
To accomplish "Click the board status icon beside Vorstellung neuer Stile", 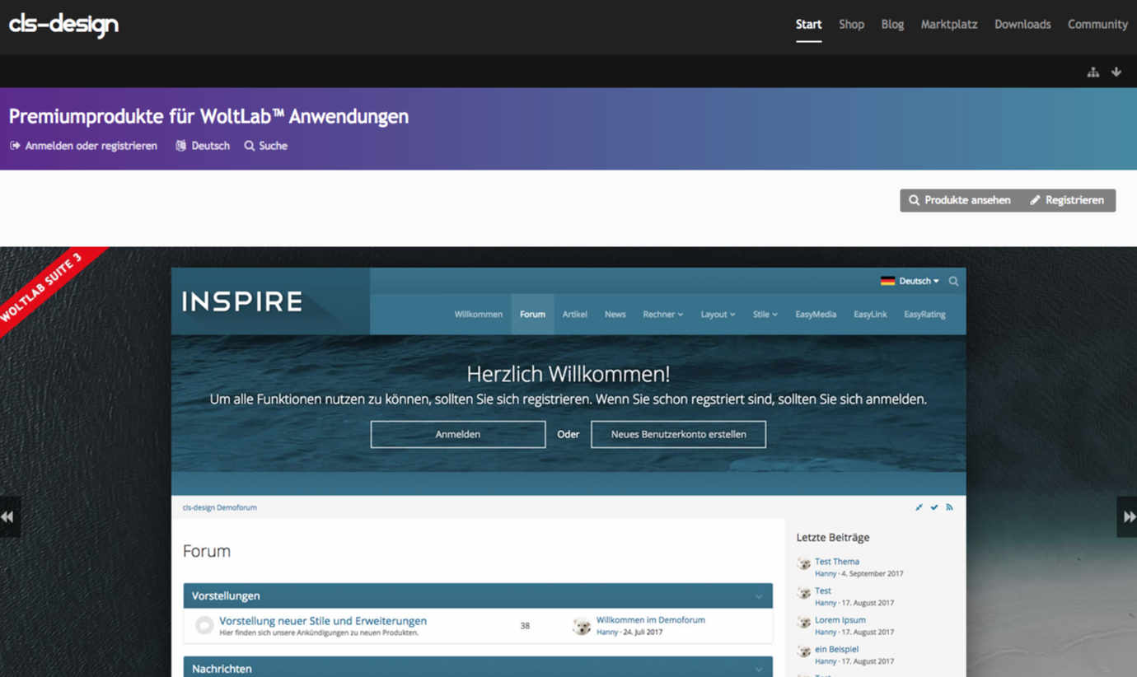I will coord(204,626).
